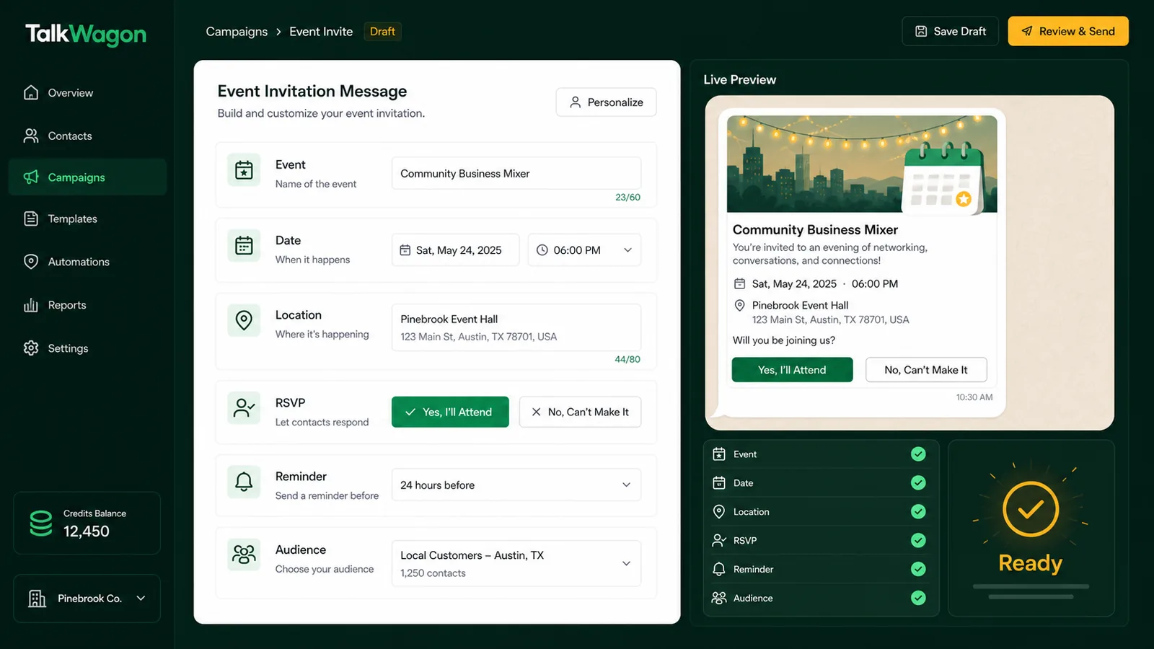Click the 10:30 AM message timestamp
1154x649 pixels.
[x=974, y=397]
